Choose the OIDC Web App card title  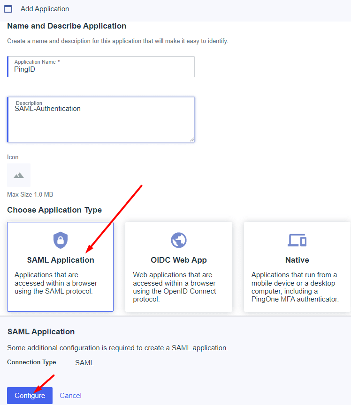tap(179, 260)
